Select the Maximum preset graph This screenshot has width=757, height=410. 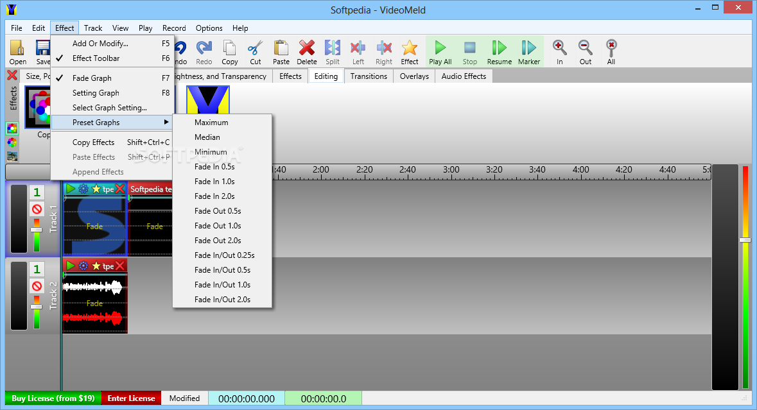tap(223, 123)
